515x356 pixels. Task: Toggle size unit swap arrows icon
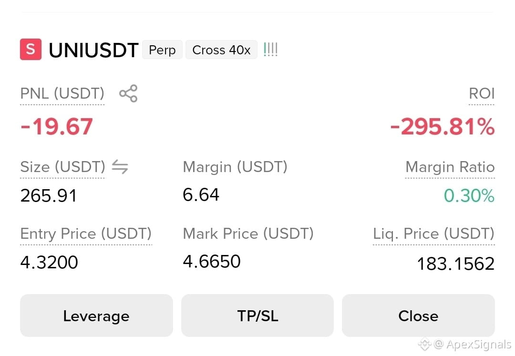click(x=120, y=167)
